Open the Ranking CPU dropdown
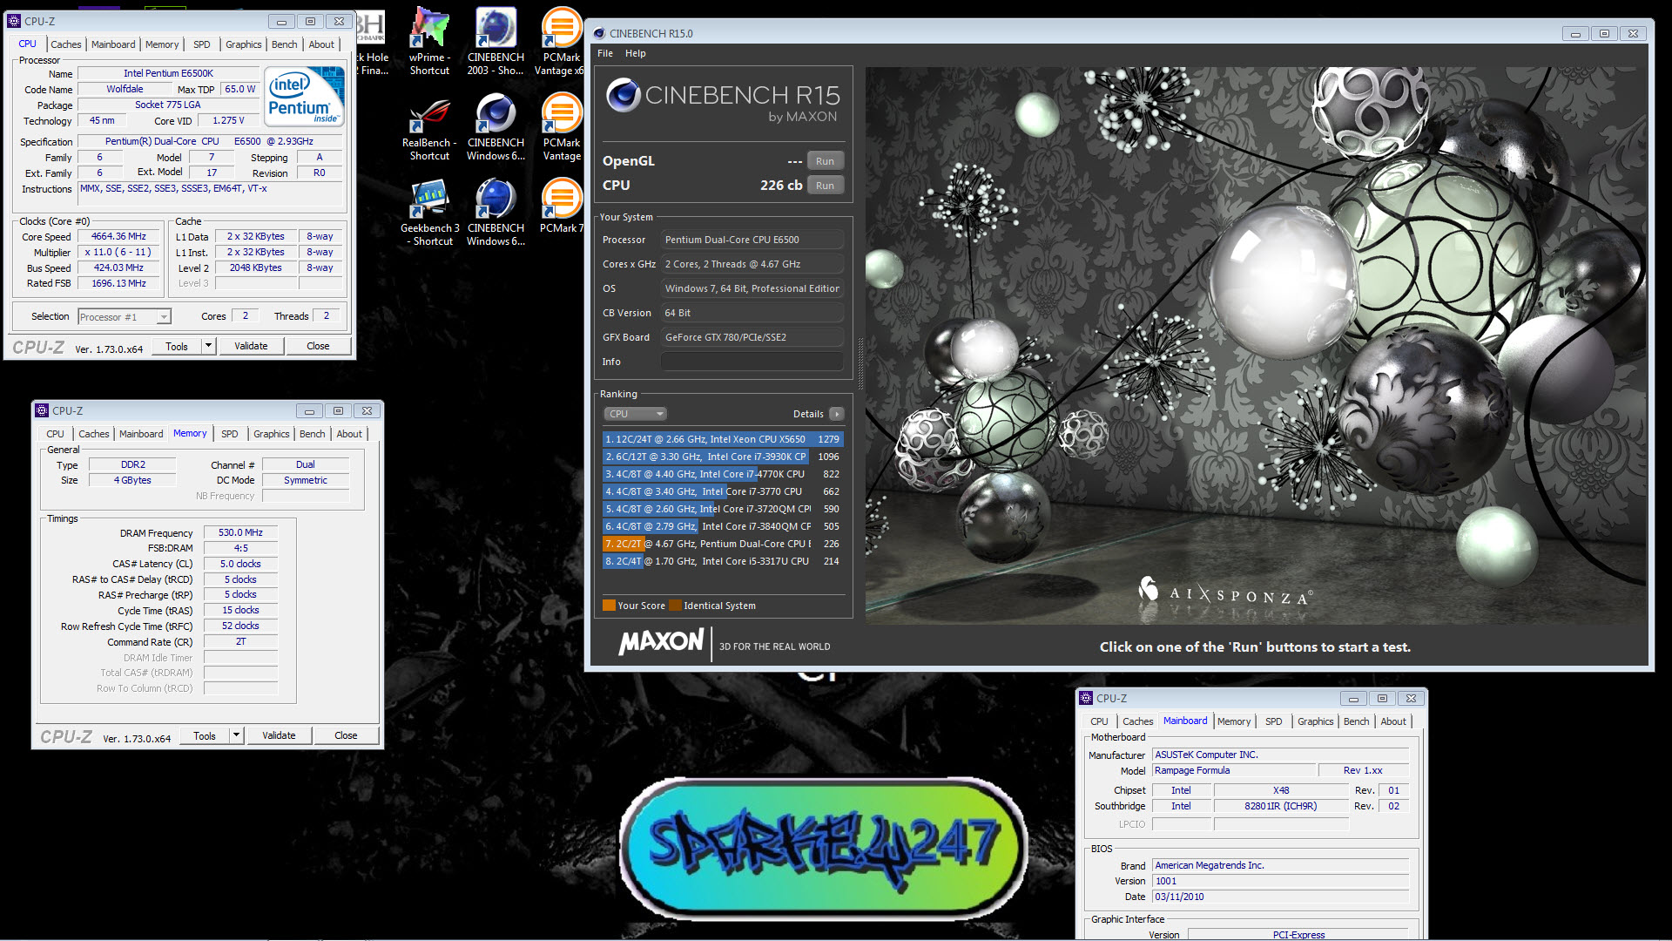The height and width of the screenshot is (941, 1672). point(636,414)
